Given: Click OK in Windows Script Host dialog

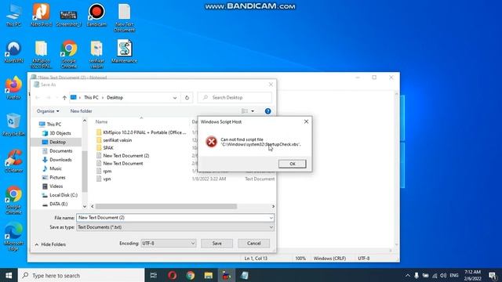Looking at the screenshot, I should click(x=292, y=164).
